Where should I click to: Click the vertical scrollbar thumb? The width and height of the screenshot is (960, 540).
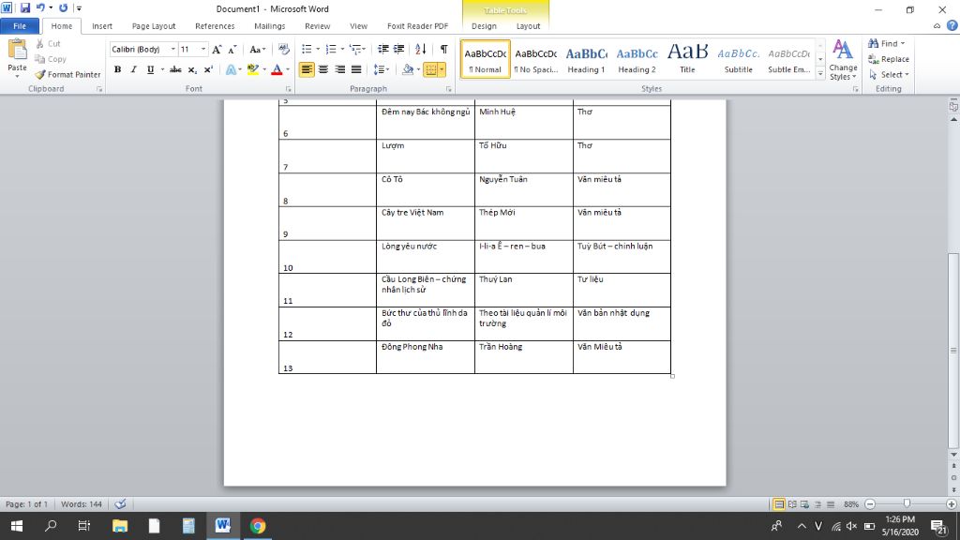(x=953, y=350)
